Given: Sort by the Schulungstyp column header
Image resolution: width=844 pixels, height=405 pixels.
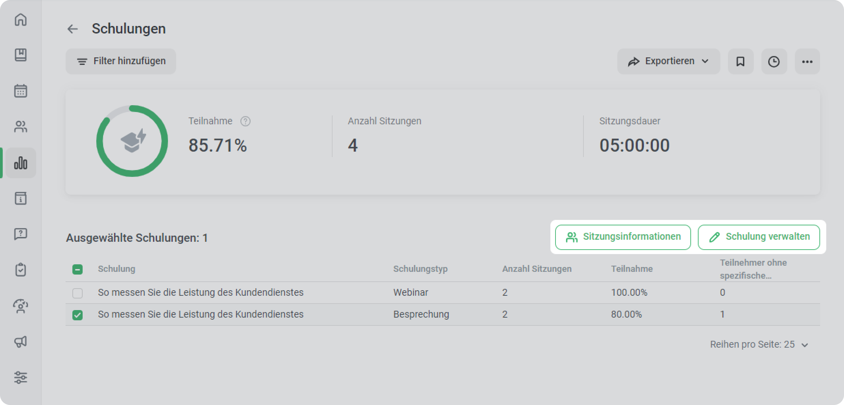Looking at the screenshot, I should 420,269.
